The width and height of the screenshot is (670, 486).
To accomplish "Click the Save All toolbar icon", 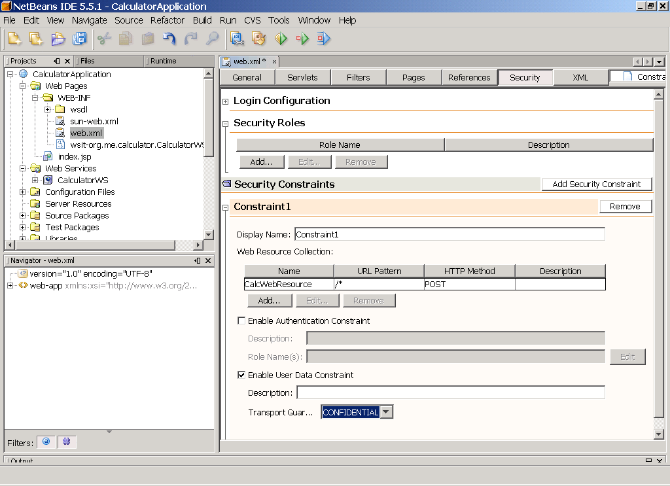I will pos(79,39).
